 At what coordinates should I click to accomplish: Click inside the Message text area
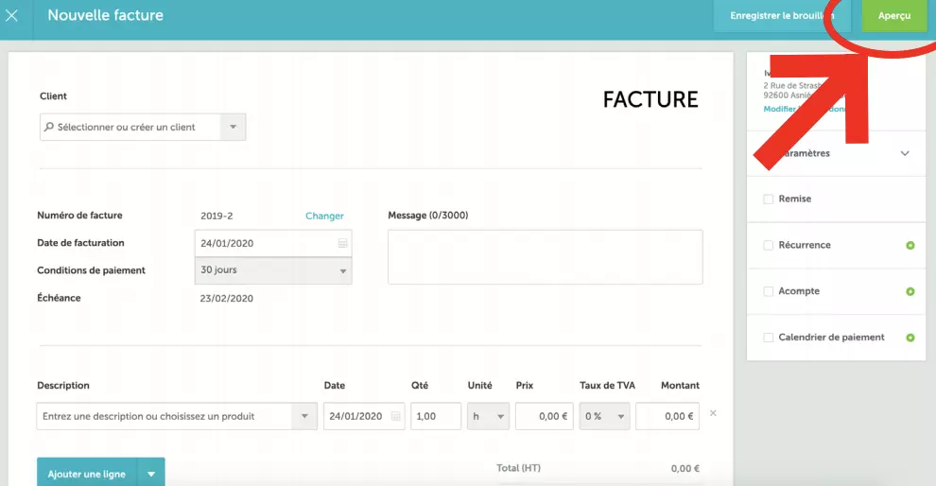pyautogui.click(x=545, y=257)
